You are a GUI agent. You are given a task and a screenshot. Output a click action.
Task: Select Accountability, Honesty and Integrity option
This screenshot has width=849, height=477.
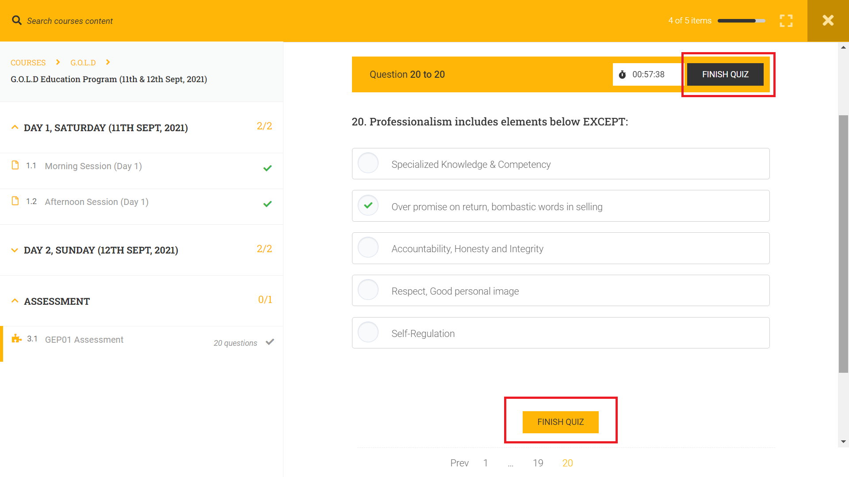(368, 247)
